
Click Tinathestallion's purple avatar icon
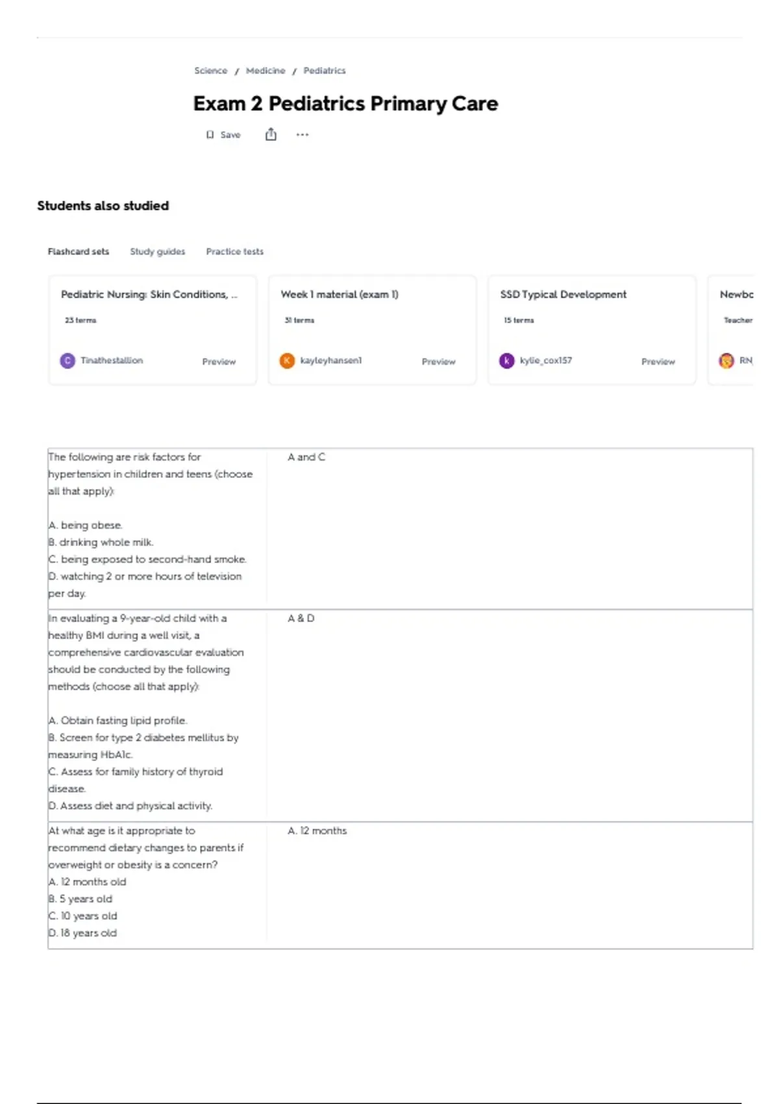(68, 360)
